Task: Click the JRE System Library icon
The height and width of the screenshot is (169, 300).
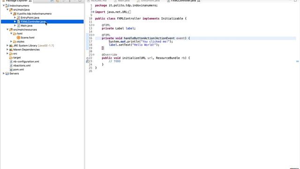Action: pos(11,46)
